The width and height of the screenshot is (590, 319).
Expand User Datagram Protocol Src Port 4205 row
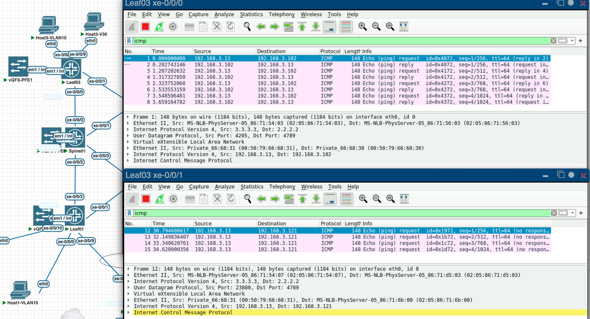128,136
